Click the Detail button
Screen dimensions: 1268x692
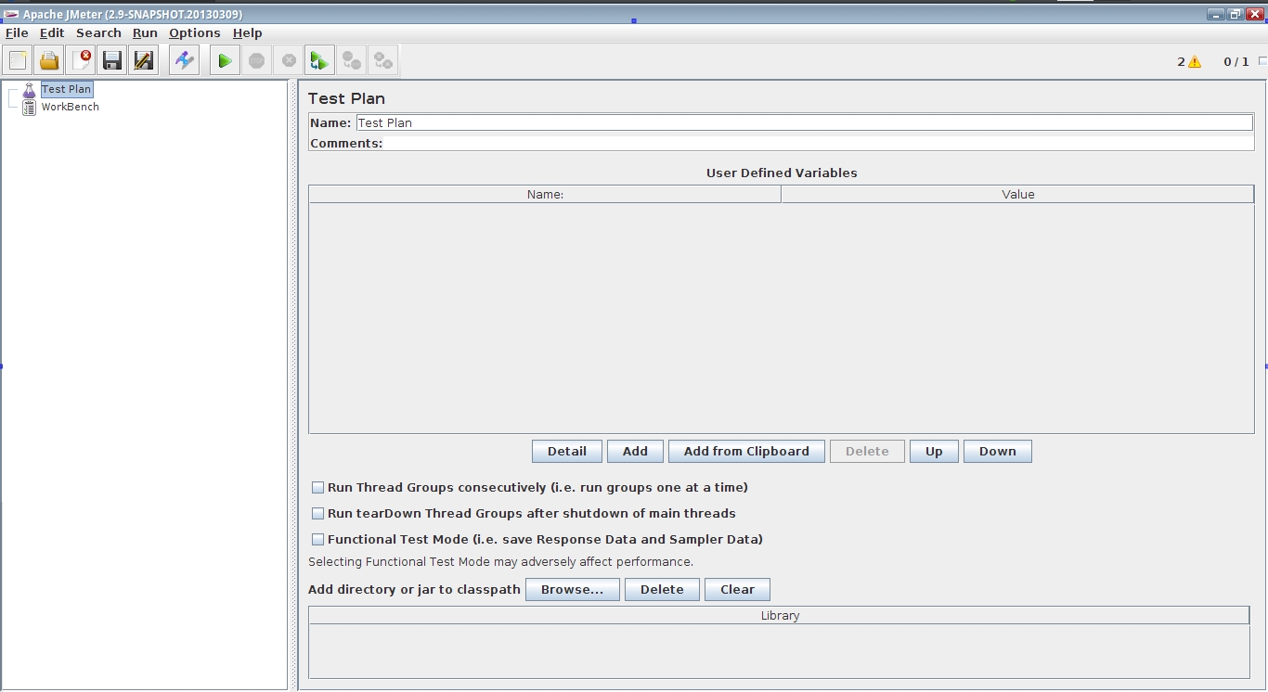[567, 451]
